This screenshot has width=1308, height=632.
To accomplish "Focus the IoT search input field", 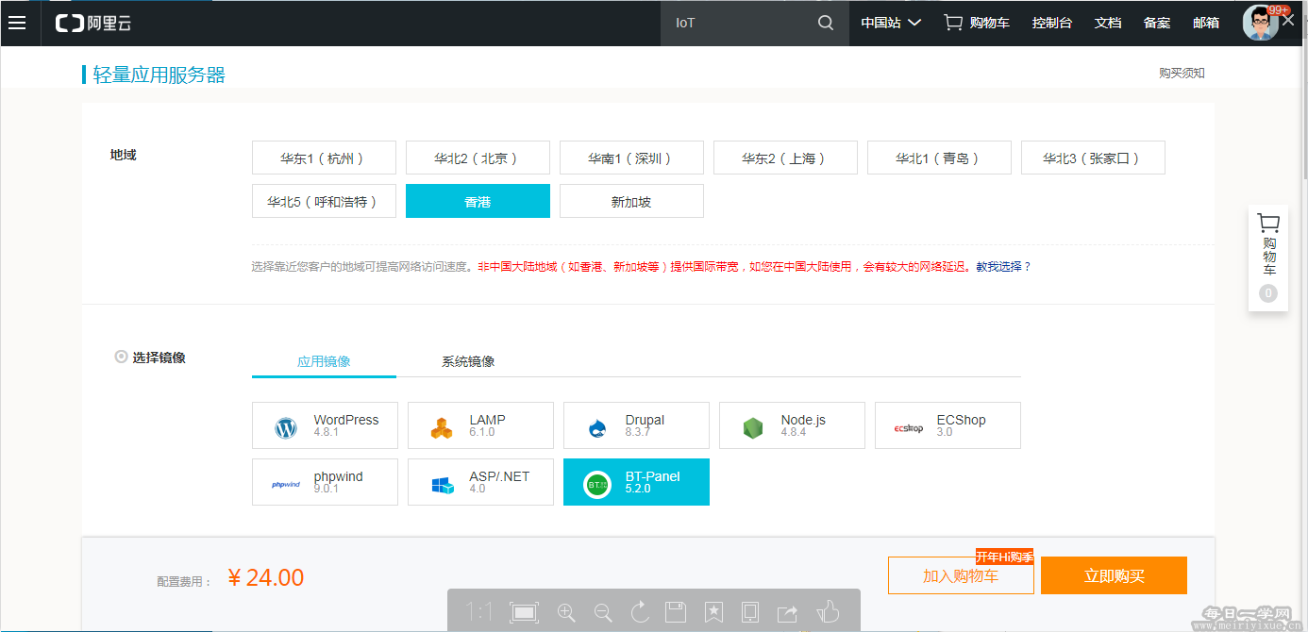I will tap(736, 23).
